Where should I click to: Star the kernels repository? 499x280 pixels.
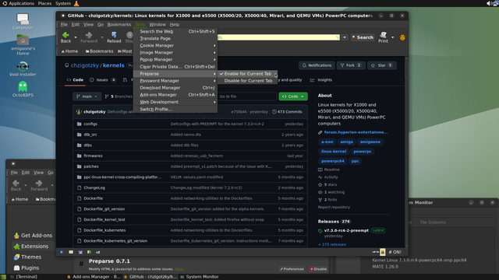tap(381, 65)
